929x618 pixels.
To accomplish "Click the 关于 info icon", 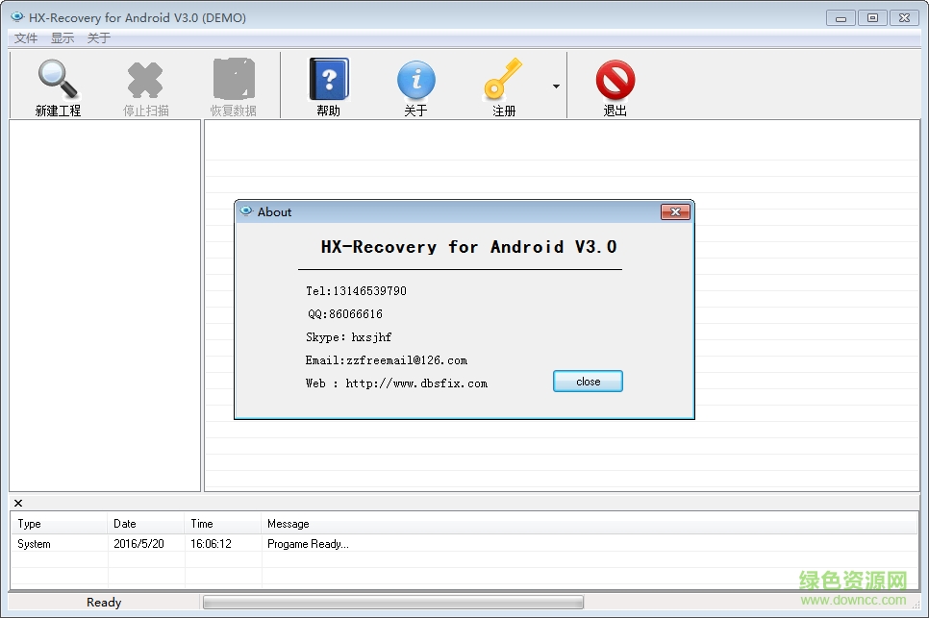I will (415, 80).
